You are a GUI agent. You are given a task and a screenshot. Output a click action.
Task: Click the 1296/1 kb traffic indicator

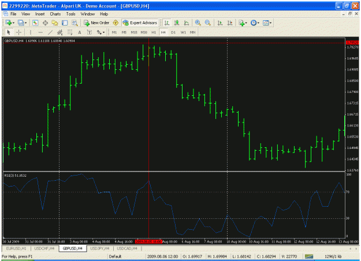333,256
